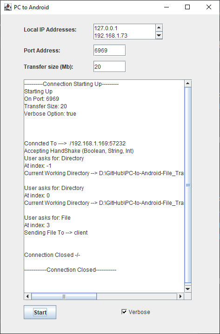Image resolution: width=220 pixels, height=334 pixels.
Task: Click the Transfer size input field
Action: coord(109,67)
